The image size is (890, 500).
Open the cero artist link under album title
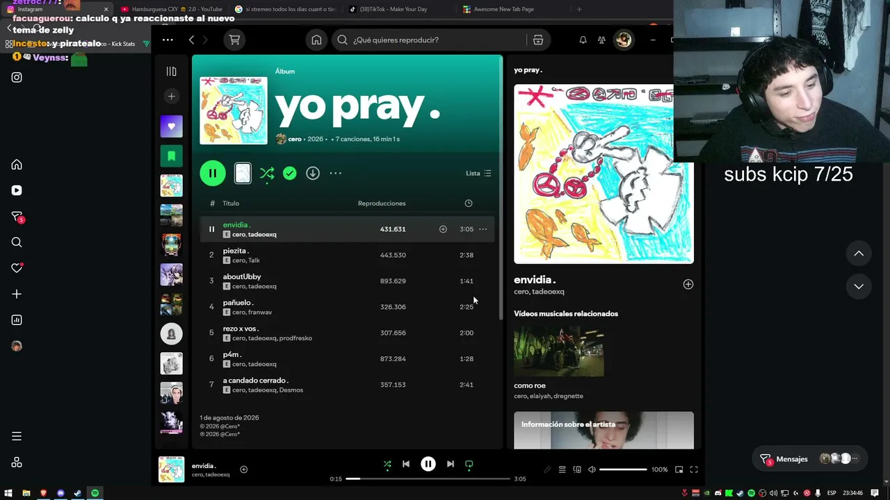pyautogui.click(x=295, y=139)
